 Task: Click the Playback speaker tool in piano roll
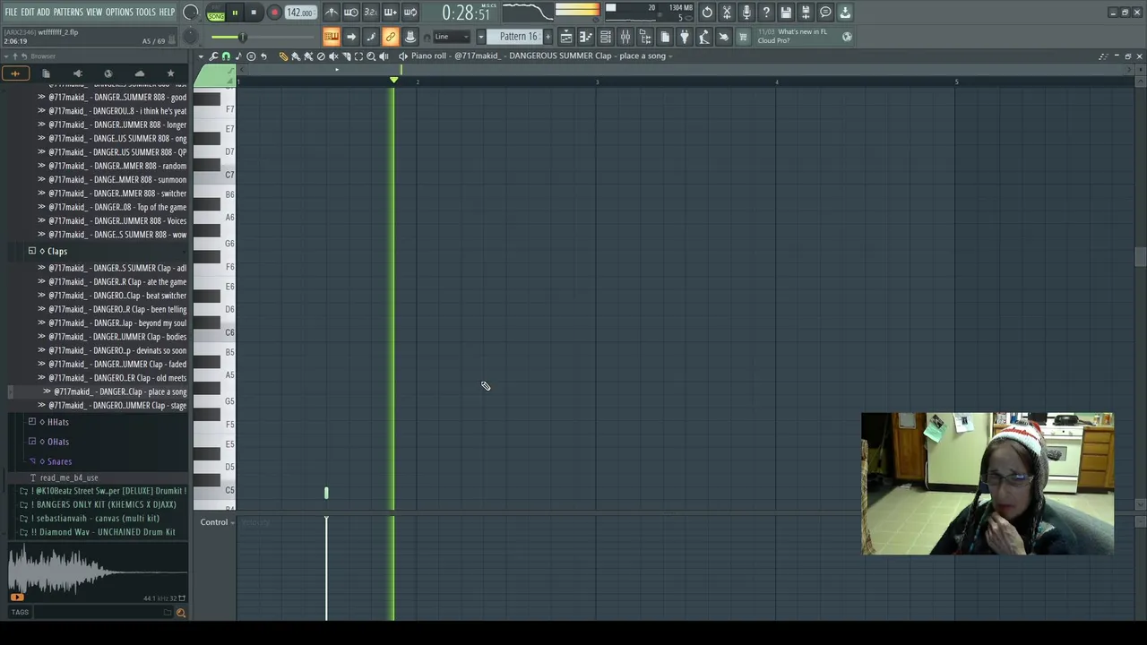click(384, 56)
